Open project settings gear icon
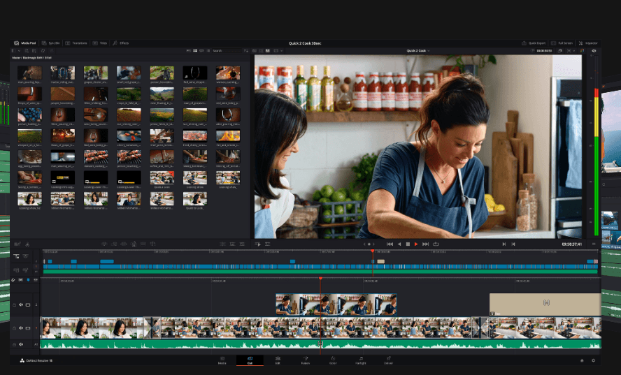 tap(593, 360)
